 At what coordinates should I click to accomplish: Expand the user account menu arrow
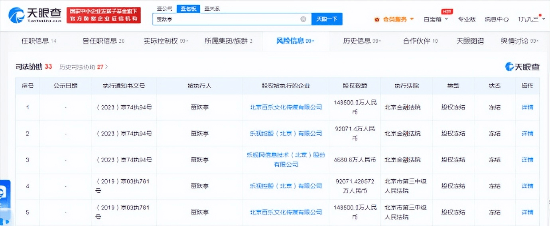[x=544, y=19]
